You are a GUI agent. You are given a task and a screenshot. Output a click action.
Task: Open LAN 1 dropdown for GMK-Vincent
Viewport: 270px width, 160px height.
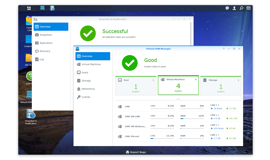click(x=215, y=135)
